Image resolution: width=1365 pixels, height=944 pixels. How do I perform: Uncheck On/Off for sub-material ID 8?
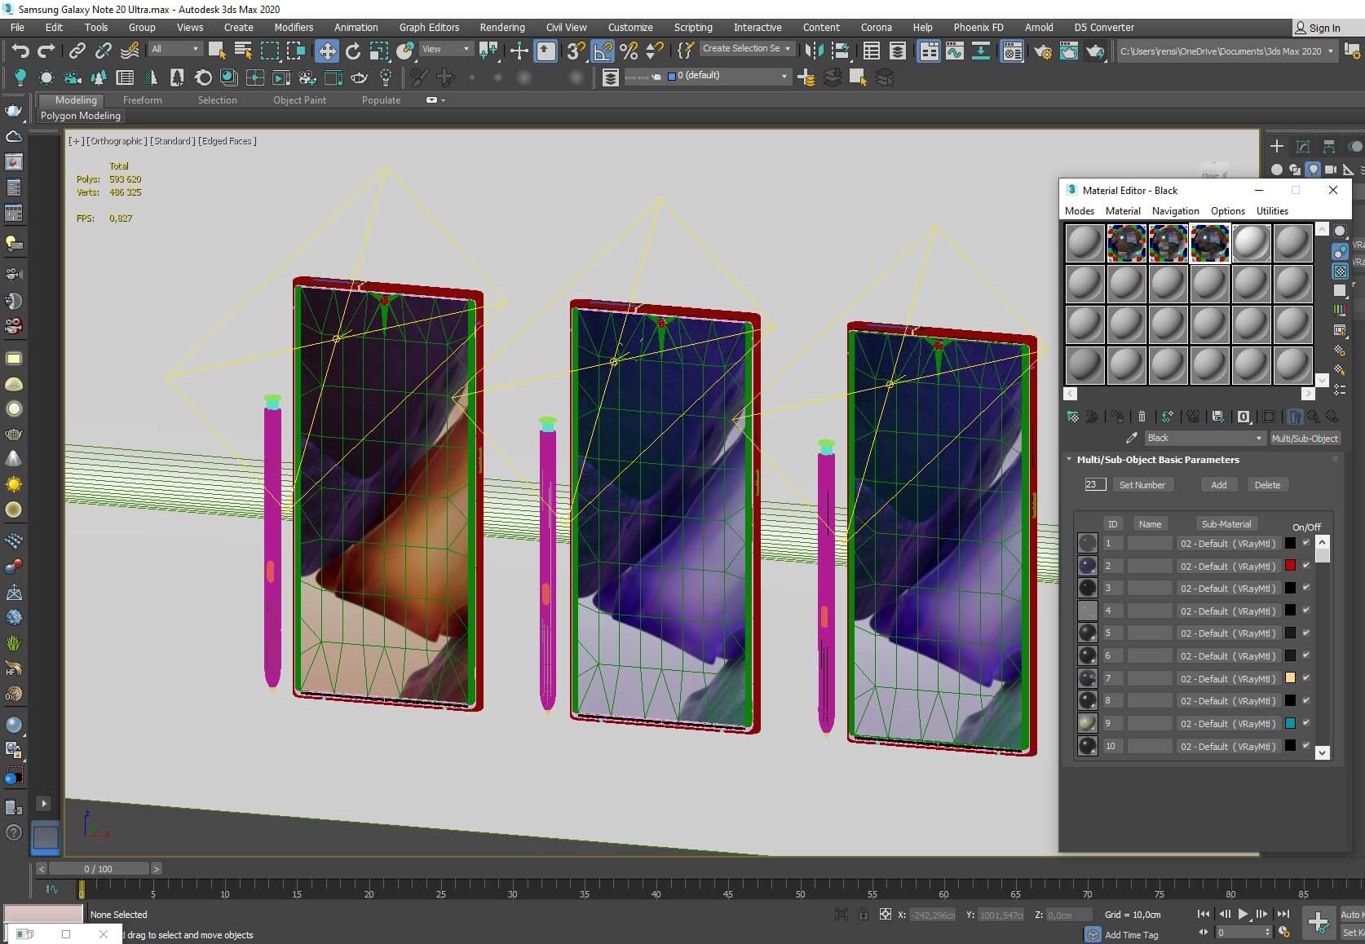(1305, 699)
